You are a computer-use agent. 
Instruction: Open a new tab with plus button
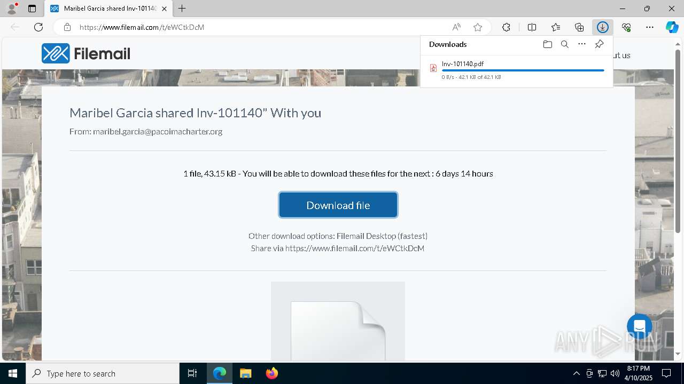pos(182,9)
